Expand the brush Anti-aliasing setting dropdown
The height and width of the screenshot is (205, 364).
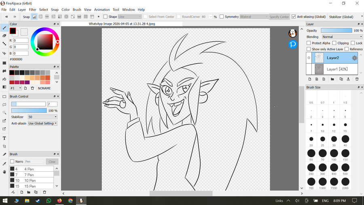42,123
